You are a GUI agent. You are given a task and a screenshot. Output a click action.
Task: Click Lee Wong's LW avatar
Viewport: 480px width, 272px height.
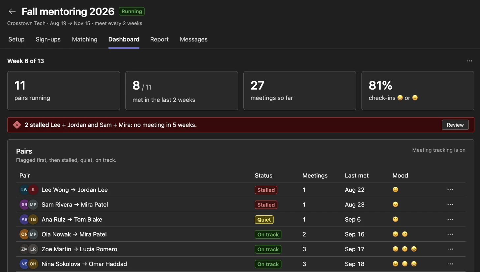coord(24,190)
